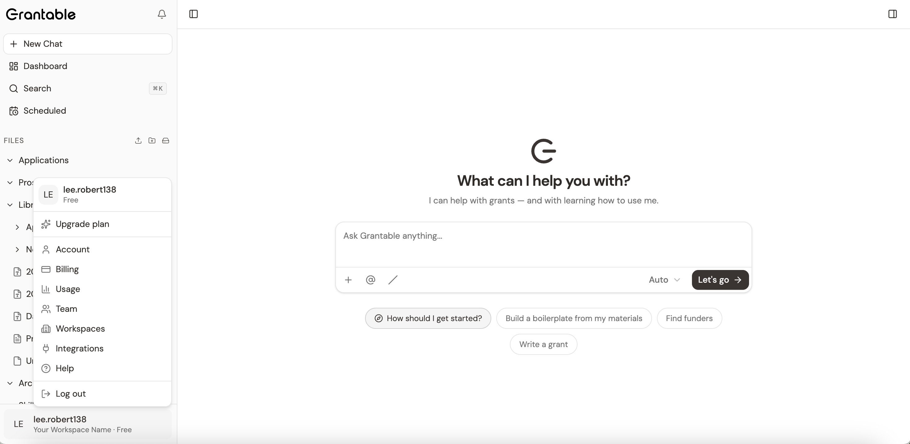The height and width of the screenshot is (444, 910).
Task: Open the Upgrade plan menu entry
Action: tap(82, 224)
